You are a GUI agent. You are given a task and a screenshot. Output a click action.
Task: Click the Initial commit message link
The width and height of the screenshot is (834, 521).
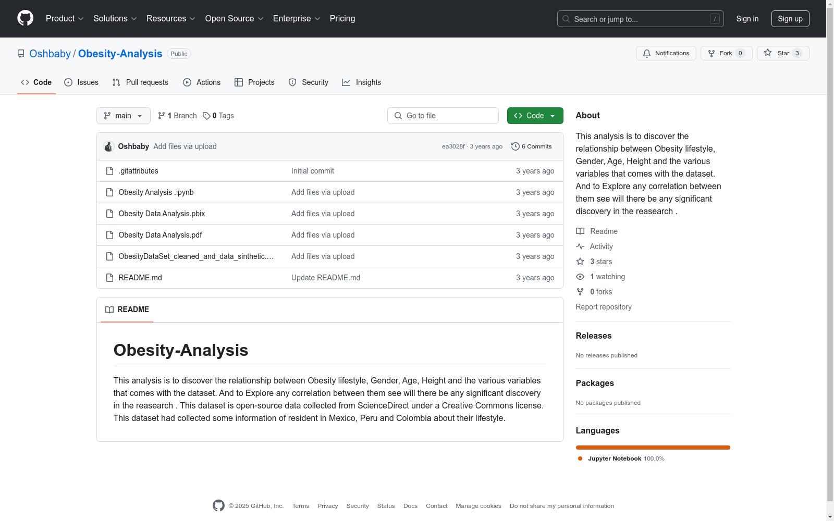click(x=313, y=171)
